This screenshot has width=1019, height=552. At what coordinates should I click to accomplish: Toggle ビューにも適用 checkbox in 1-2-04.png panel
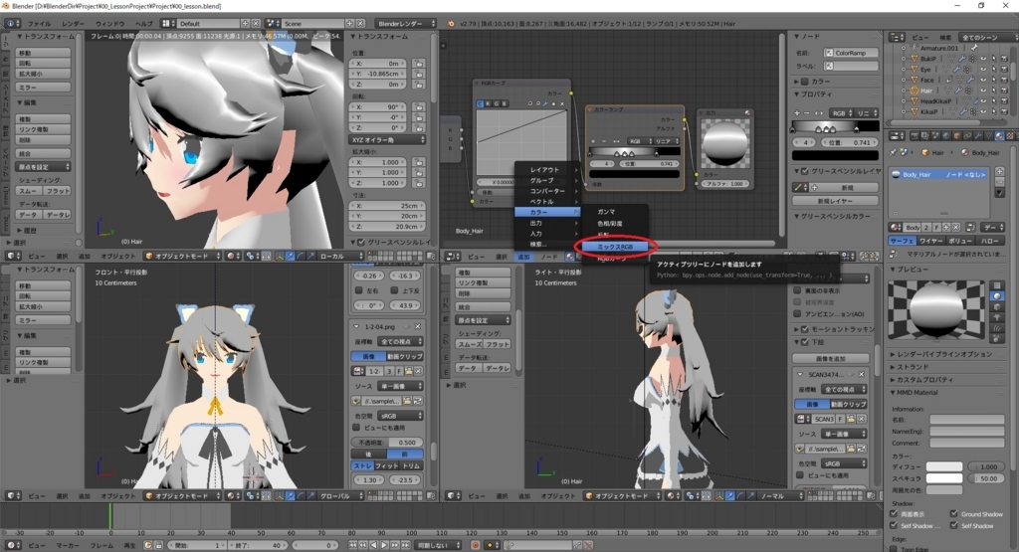click(356, 428)
